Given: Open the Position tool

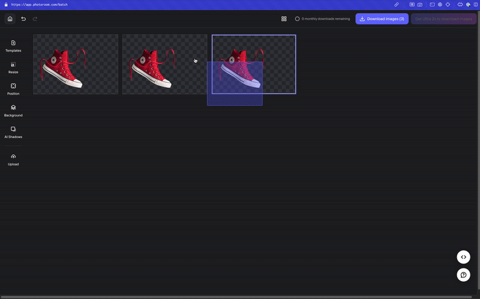Looking at the screenshot, I should 13,89.
